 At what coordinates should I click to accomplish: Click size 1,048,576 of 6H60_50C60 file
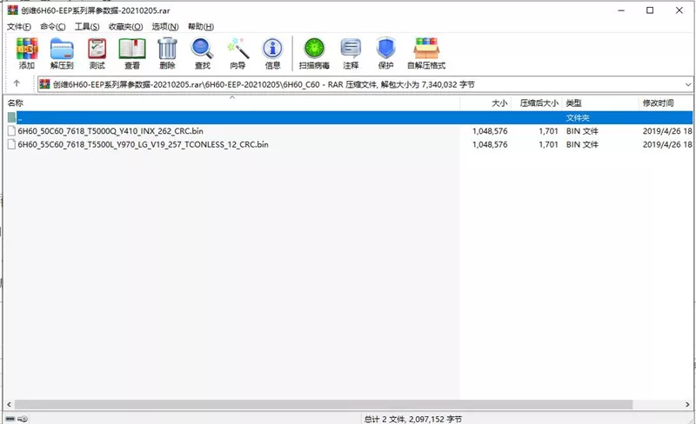(490, 131)
